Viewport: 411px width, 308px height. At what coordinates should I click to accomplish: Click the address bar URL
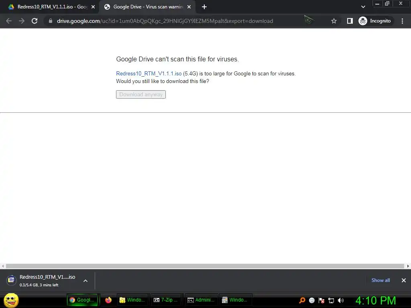pyautogui.click(x=165, y=21)
